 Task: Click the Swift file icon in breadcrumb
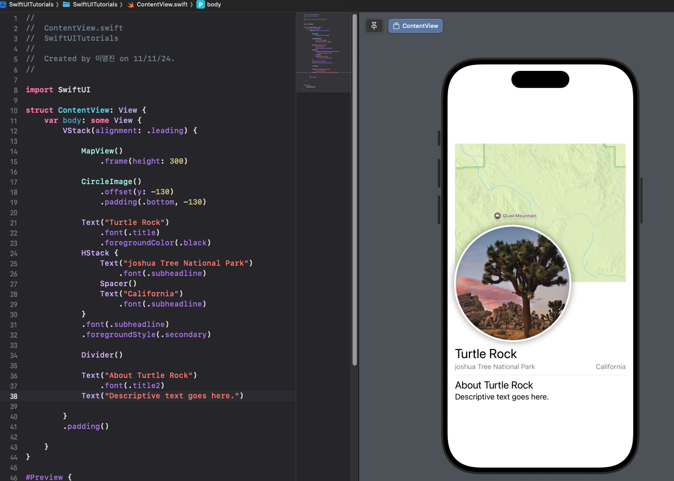coord(130,4)
